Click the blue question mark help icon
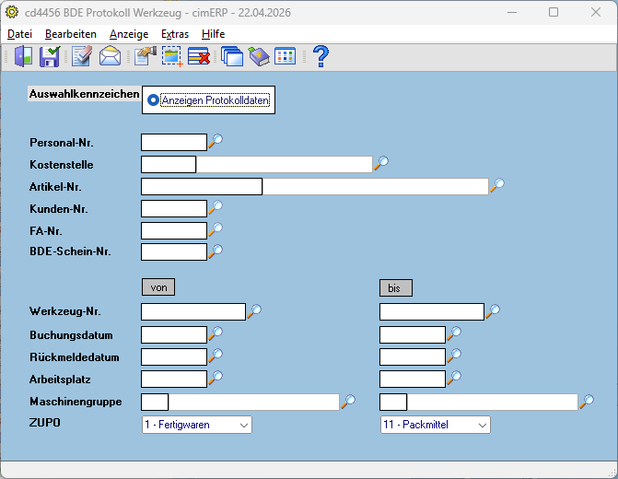The width and height of the screenshot is (618, 479). (x=321, y=56)
